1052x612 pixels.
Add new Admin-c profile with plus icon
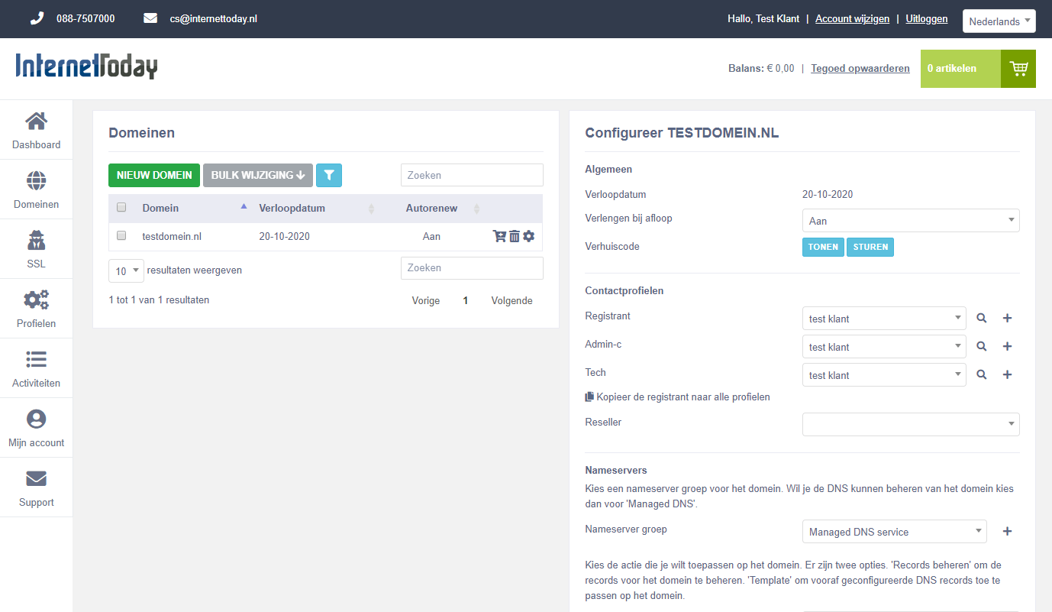1007,347
